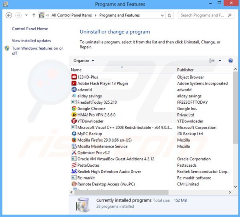Click the FreeSoftToday 025.210 icon
This screenshot has height=217, width=240.
click(74, 102)
